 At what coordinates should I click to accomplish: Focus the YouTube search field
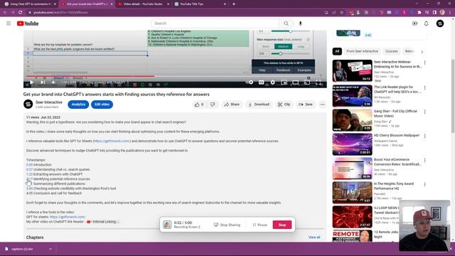(215, 23)
